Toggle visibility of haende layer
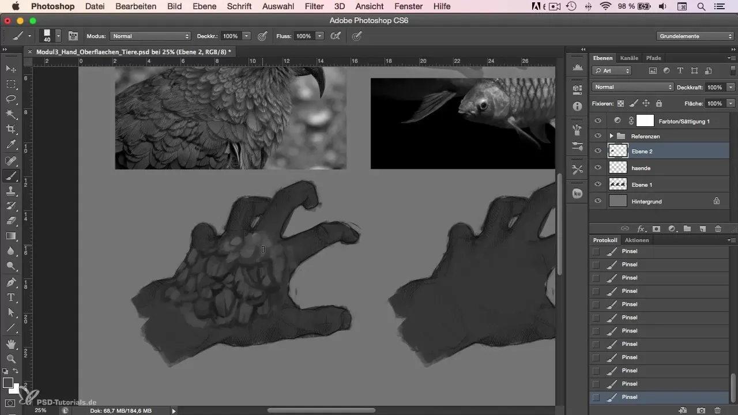738x415 pixels. point(598,168)
